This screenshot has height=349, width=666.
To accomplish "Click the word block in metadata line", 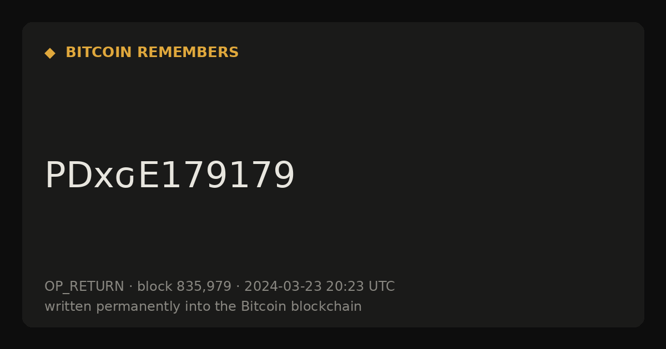I will click(x=155, y=286).
